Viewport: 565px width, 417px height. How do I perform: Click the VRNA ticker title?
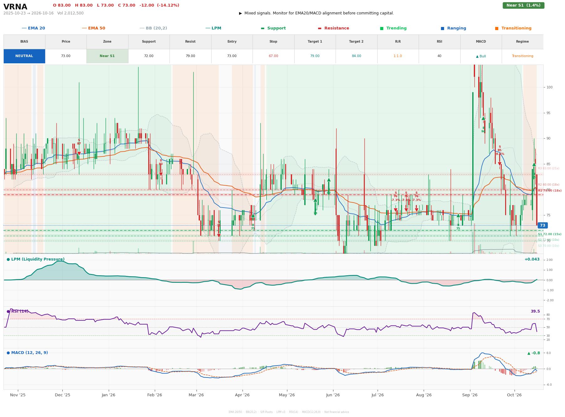pyautogui.click(x=15, y=7)
